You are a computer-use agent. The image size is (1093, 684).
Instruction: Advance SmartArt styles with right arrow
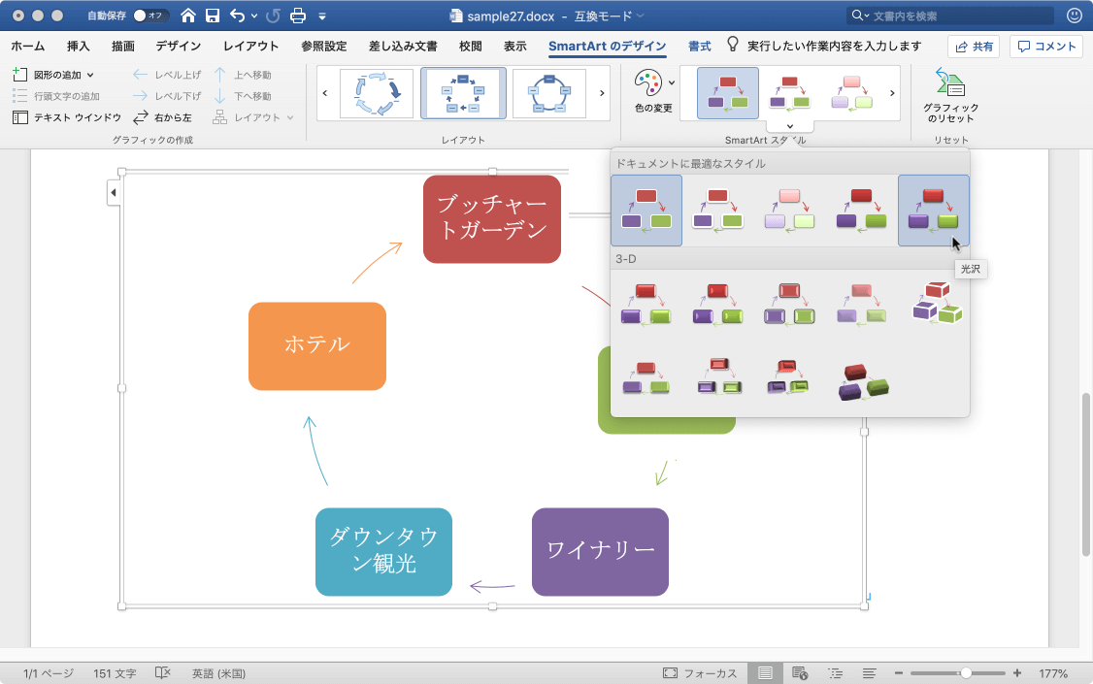892,92
